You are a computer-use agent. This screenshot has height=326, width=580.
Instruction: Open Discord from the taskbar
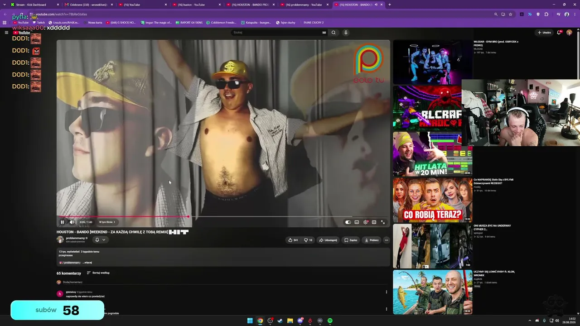pyautogui.click(x=300, y=321)
